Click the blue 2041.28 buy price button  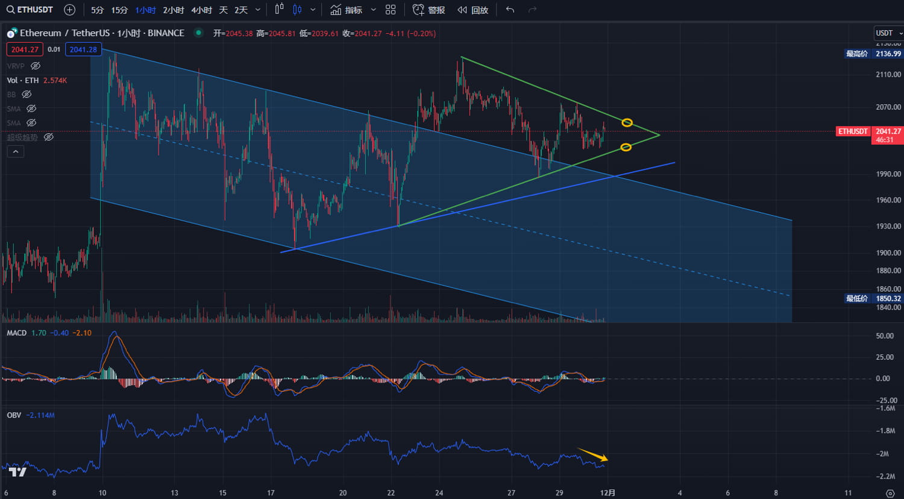tap(83, 49)
